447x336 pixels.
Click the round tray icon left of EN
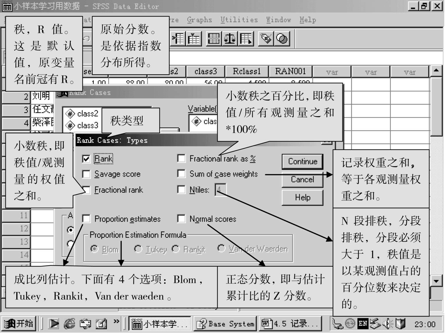click(350, 323)
